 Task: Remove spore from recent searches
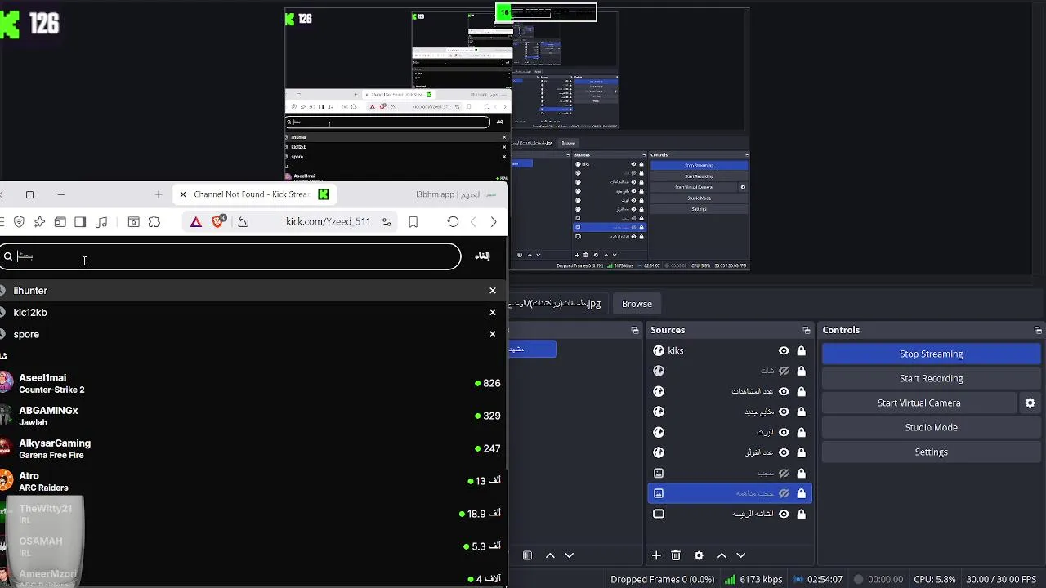493,334
